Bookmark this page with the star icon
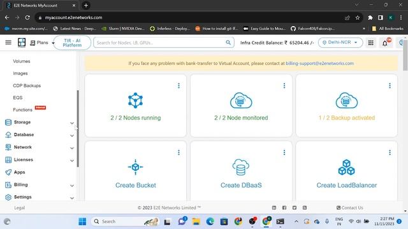Viewport: 408px width, 229px height. [358, 18]
